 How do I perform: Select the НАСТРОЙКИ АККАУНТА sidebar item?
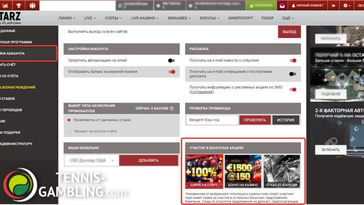pyautogui.click(x=28, y=53)
